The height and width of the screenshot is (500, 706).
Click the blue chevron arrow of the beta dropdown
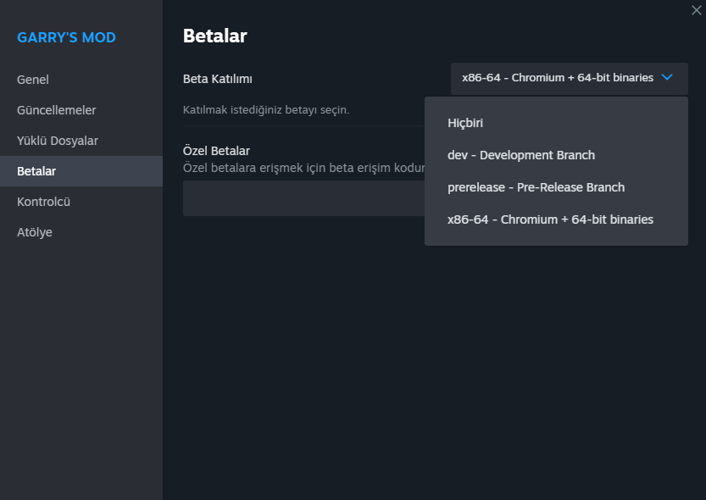tap(667, 78)
